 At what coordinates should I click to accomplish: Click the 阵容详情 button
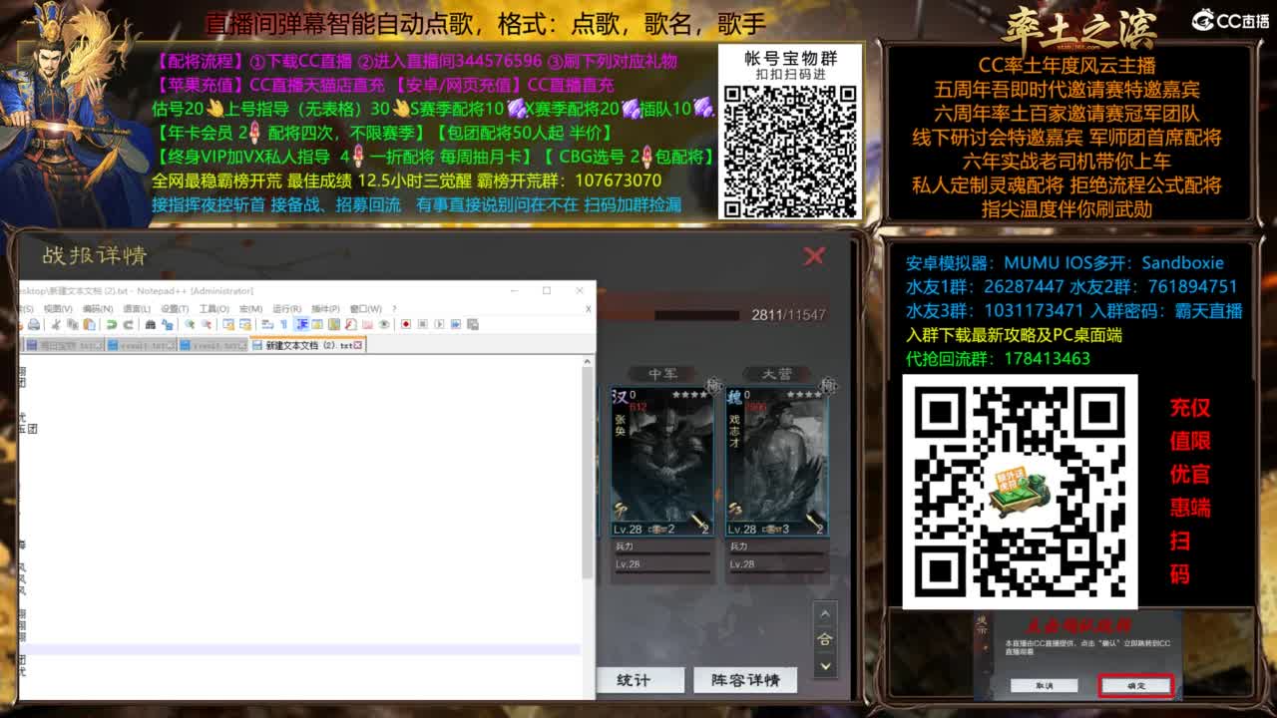(745, 680)
